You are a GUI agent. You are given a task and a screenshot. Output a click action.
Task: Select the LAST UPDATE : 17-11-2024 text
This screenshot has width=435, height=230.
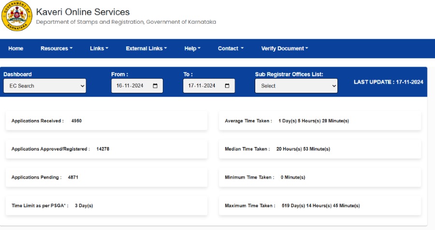(x=389, y=82)
